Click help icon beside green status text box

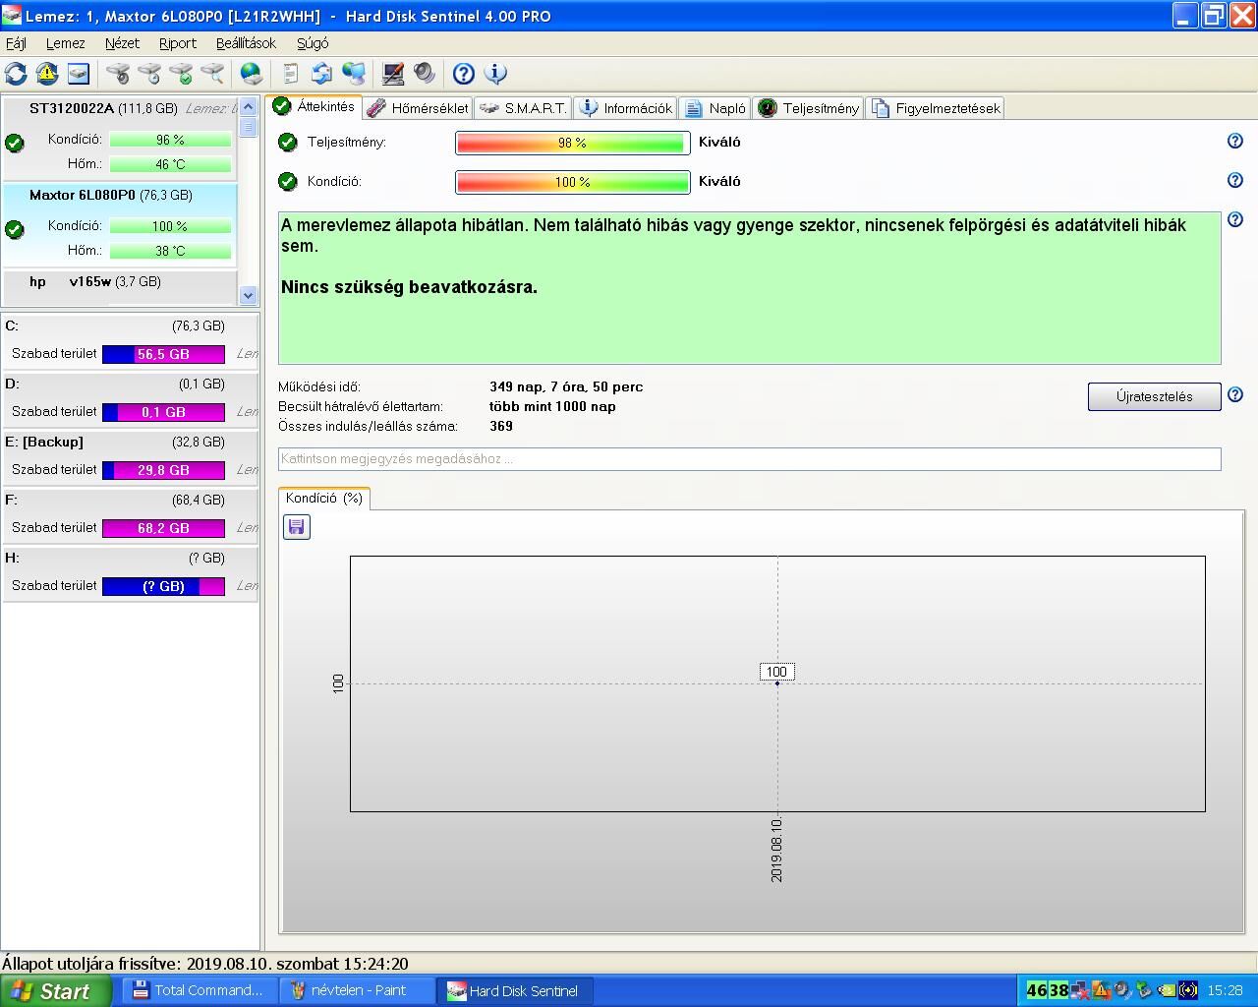coord(1235,219)
